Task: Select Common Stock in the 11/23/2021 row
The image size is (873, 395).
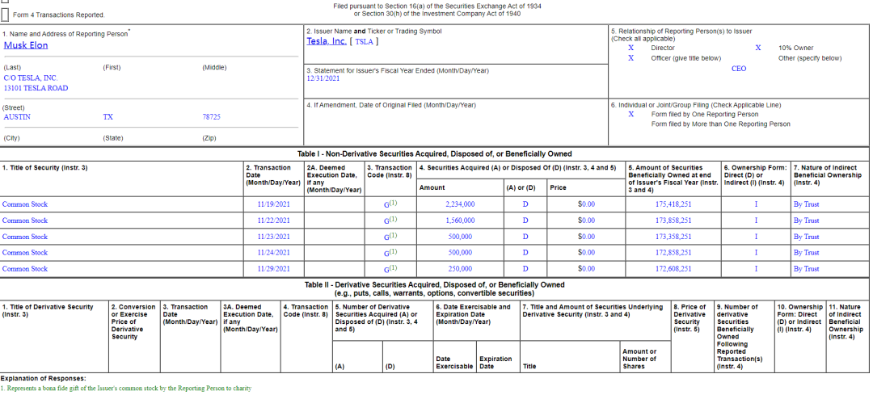Action: [x=25, y=237]
